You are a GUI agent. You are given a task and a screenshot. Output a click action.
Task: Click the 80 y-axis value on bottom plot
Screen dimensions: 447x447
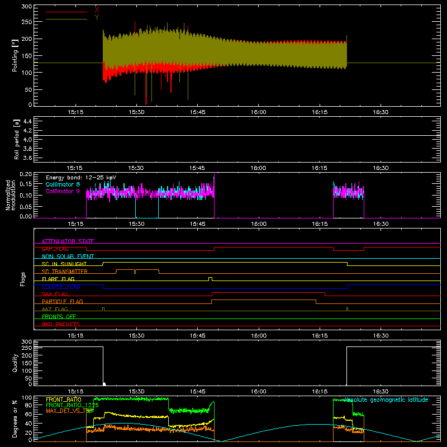click(28, 405)
